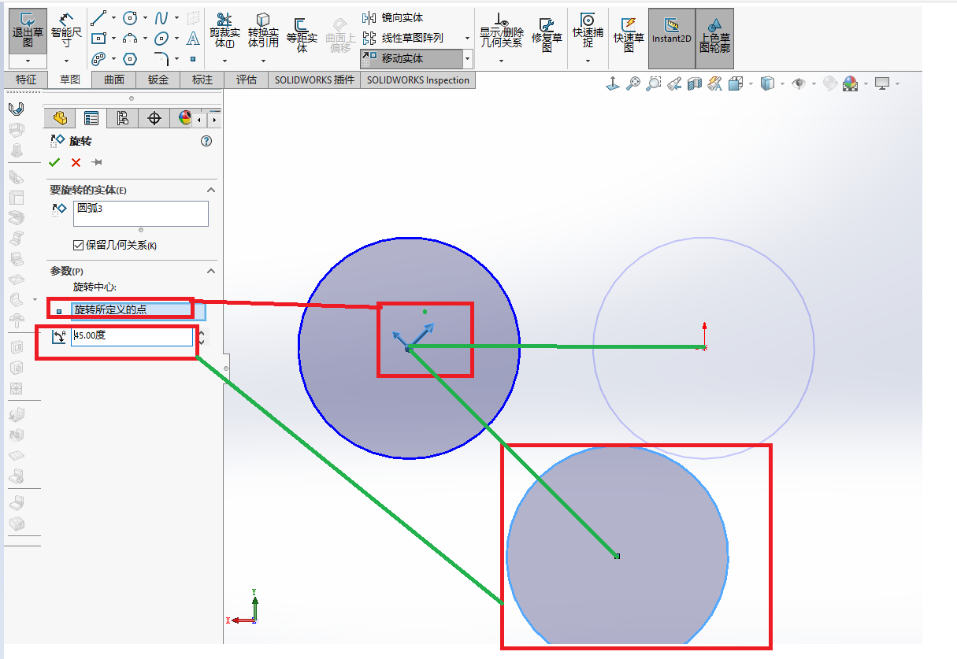This screenshot has height=659, width=957.
Task: Click Zoom to Area view icon
Action: [654, 83]
